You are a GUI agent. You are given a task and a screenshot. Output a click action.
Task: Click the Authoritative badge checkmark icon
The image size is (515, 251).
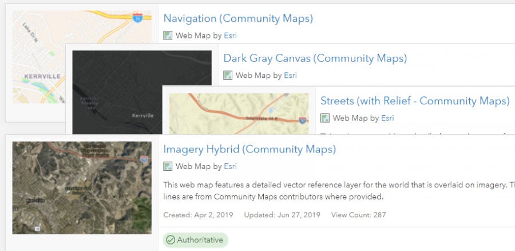pyautogui.click(x=171, y=240)
